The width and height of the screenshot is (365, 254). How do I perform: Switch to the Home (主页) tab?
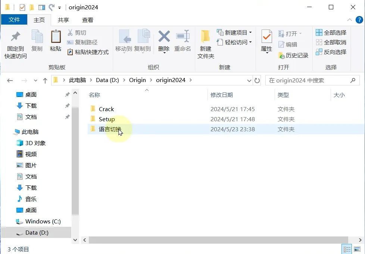click(x=39, y=20)
